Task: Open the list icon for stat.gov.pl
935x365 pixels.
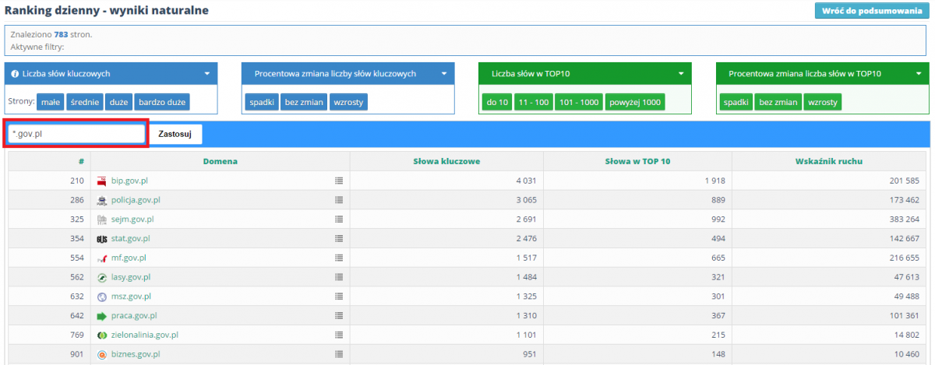Action: tap(339, 239)
